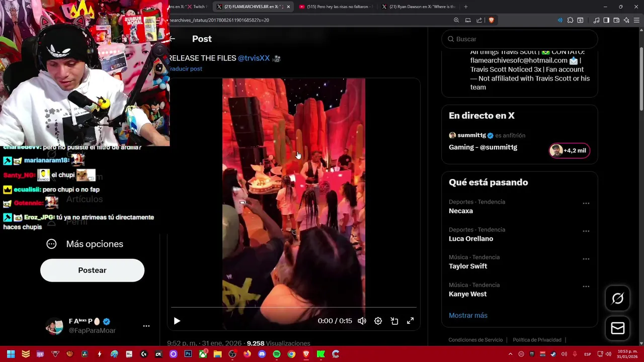
Task: Open Spotify from the taskbar
Action: pyautogui.click(x=276, y=354)
